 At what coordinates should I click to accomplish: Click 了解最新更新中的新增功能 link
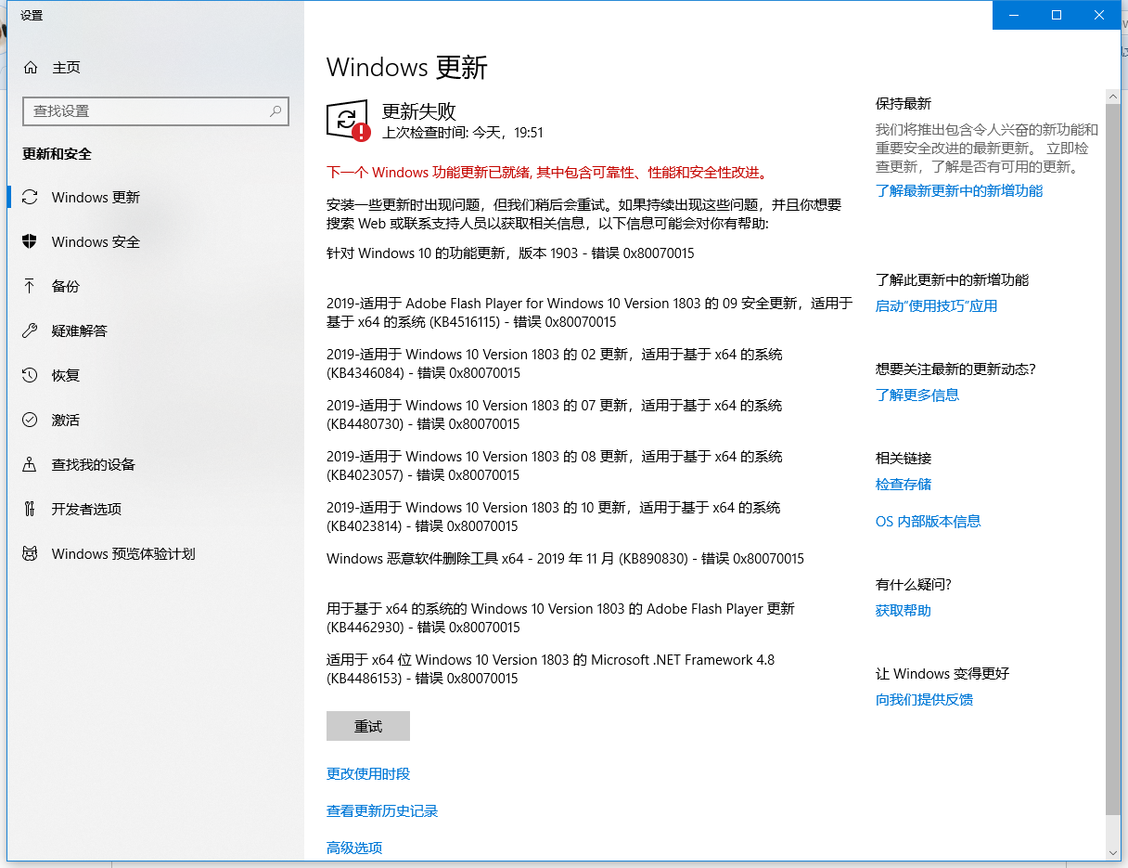959,190
